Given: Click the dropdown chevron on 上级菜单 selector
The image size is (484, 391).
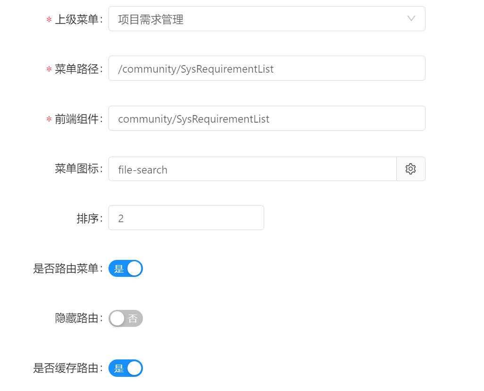Looking at the screenshot, I should [x=411, y=19].
